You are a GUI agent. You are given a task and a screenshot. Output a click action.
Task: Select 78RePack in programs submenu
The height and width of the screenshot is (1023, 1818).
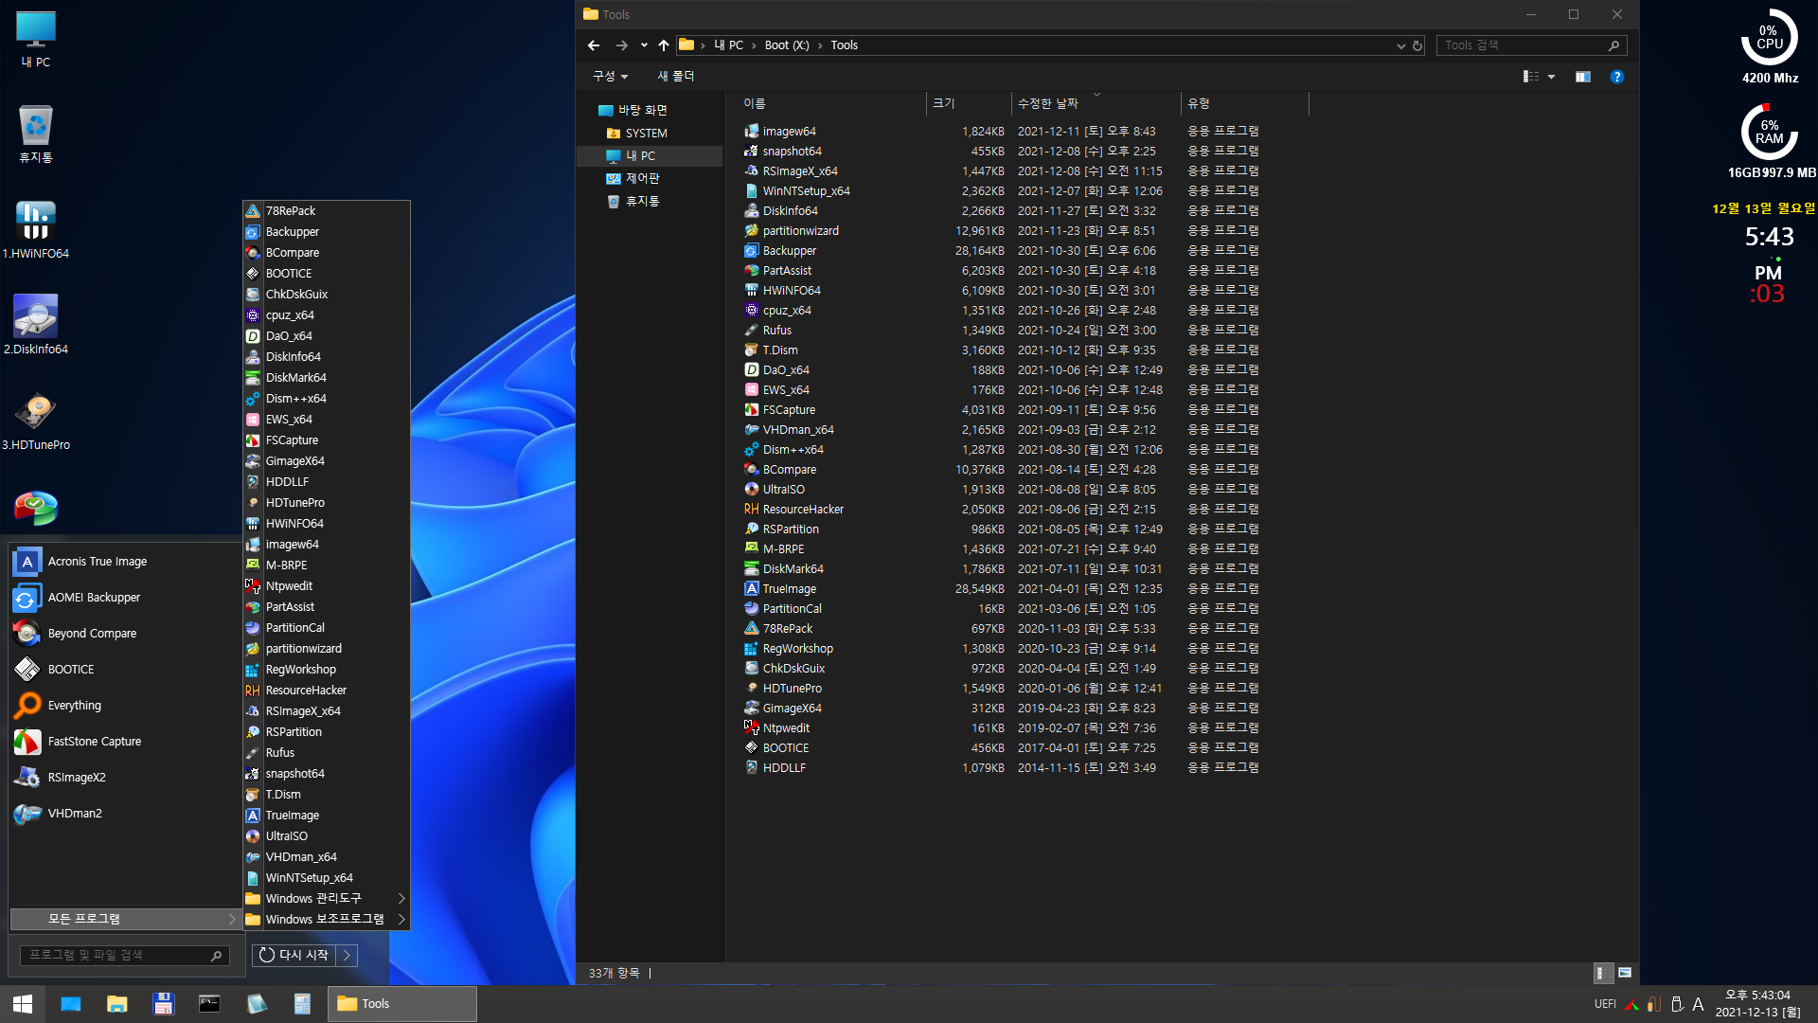[326, 211]
